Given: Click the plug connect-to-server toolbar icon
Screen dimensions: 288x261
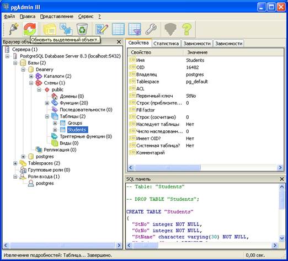Looking at the screenshot, I should point(13,29).
